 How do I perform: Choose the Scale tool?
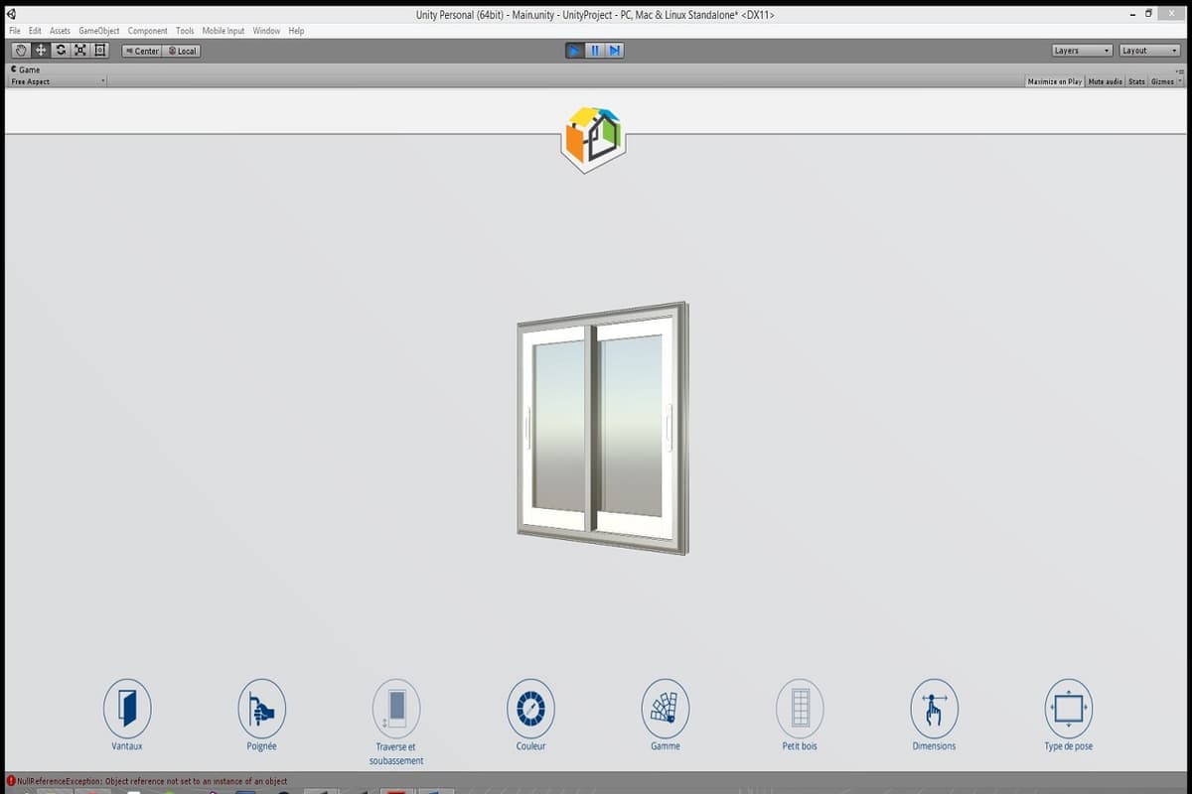coord(80,51)
